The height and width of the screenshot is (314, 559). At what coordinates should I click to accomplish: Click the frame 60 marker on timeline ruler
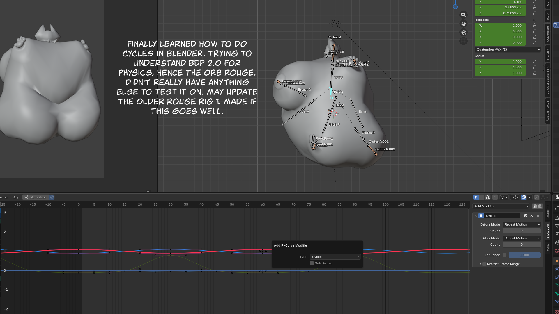click(x=263, y=204)
